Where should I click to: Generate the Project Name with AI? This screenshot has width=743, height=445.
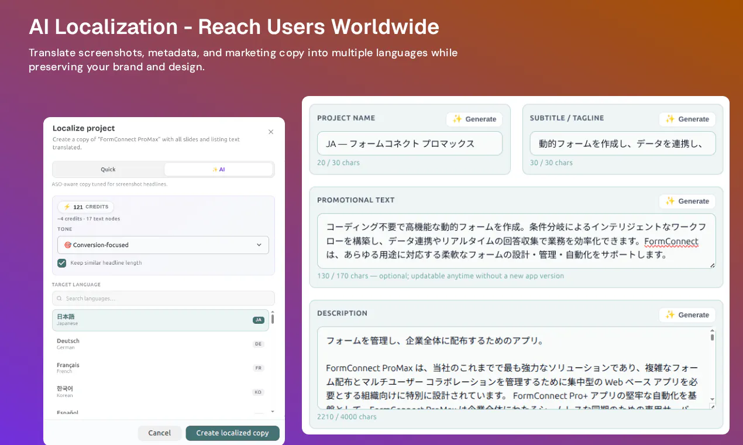click(474, 119)
